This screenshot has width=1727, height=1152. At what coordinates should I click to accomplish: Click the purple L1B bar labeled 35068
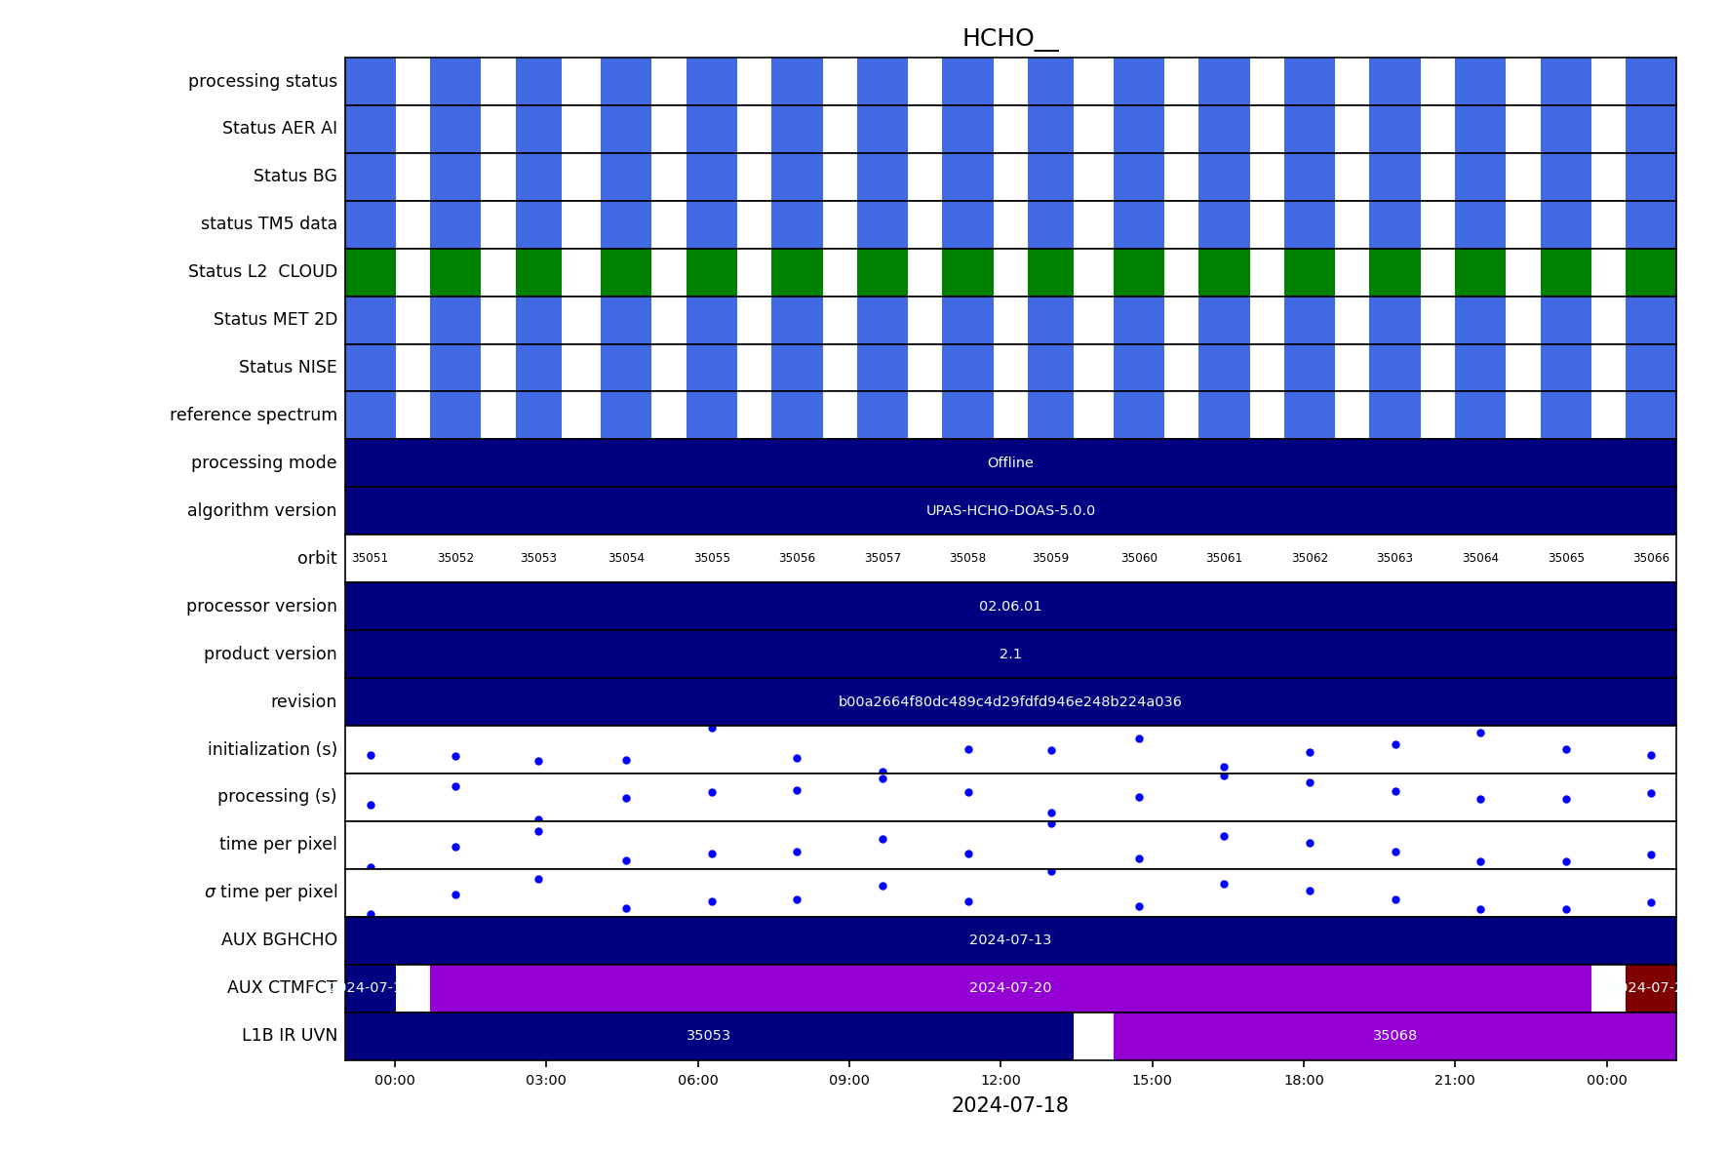point(1394,1035)
